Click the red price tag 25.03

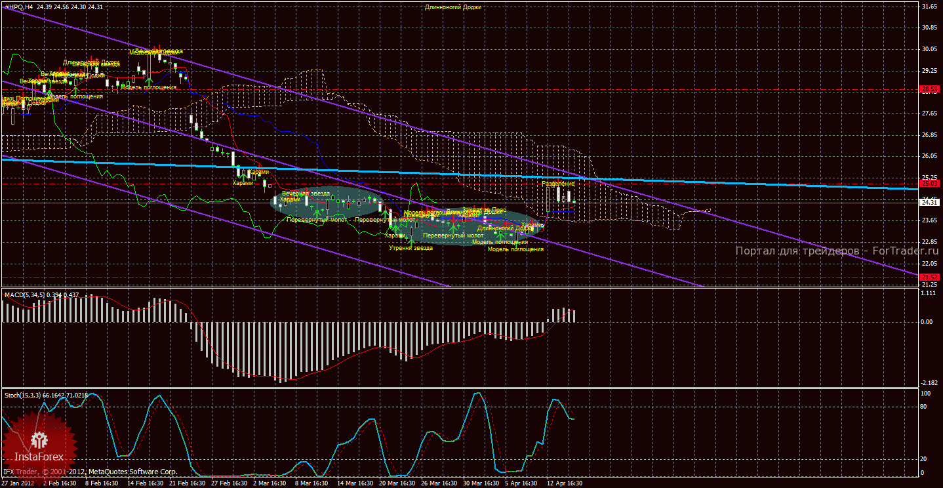click(x=929, y=184)
